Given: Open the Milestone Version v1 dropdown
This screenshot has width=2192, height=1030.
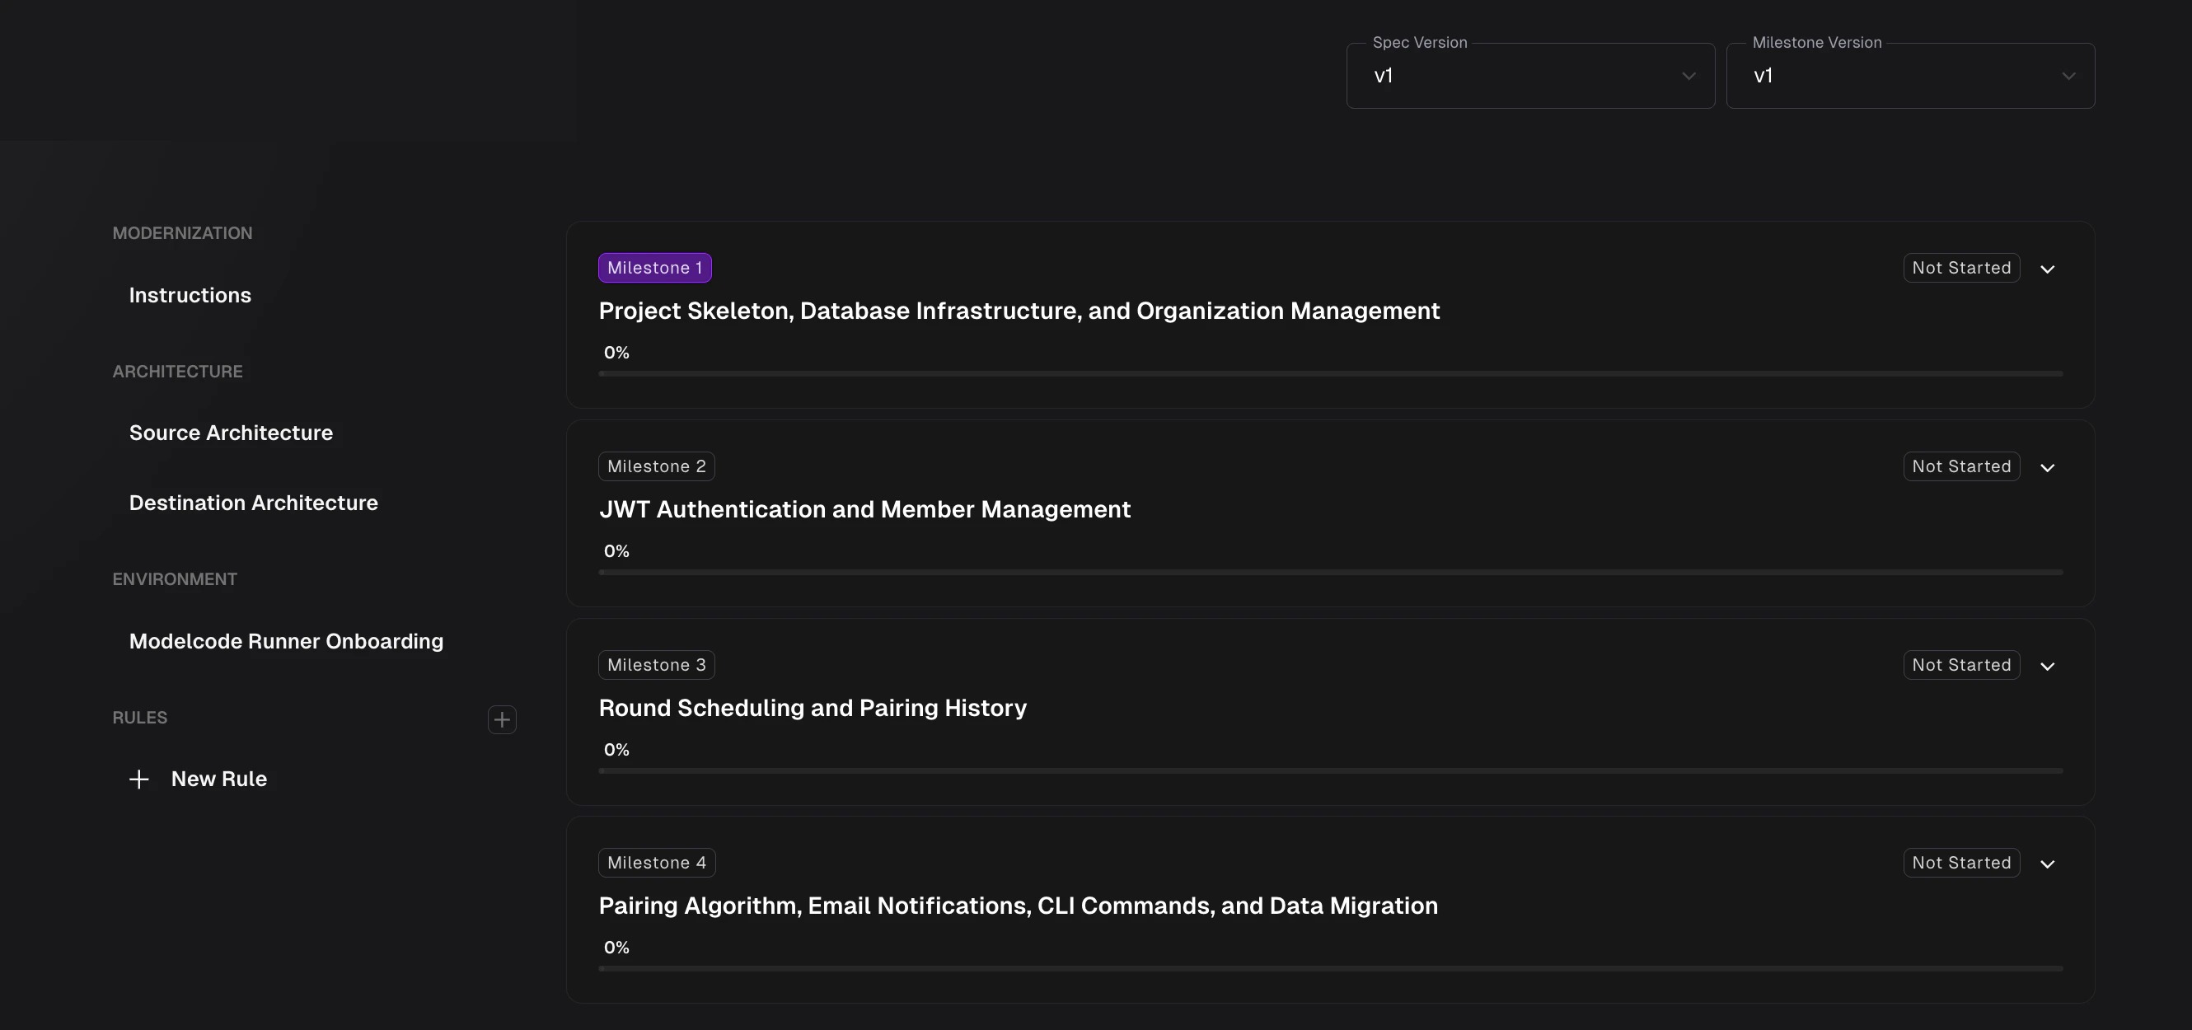Looking at the screenshot, I should (2068, 76).
